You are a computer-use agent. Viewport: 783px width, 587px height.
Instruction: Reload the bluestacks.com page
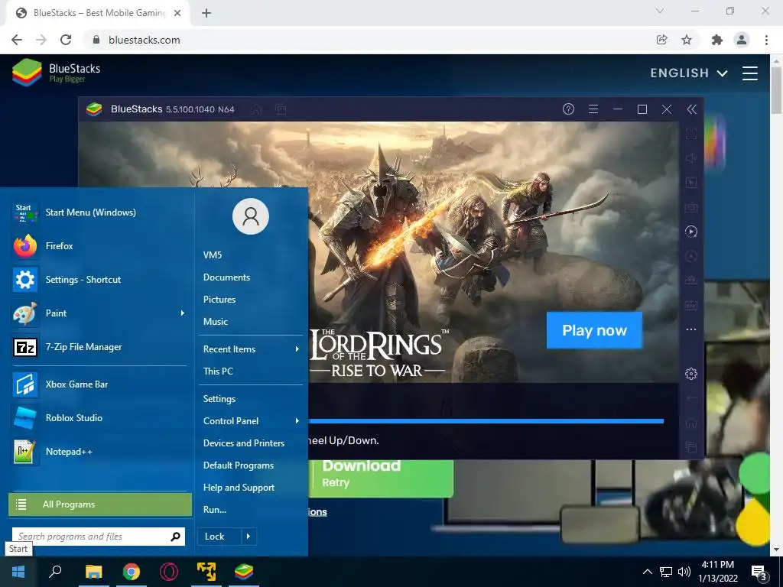66,40
